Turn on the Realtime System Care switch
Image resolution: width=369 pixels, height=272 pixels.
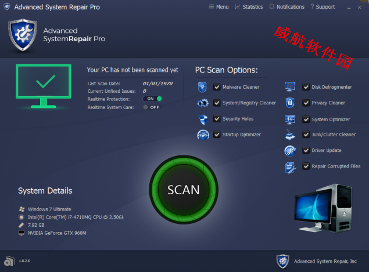pyautogui.click(x=152, y=107)
